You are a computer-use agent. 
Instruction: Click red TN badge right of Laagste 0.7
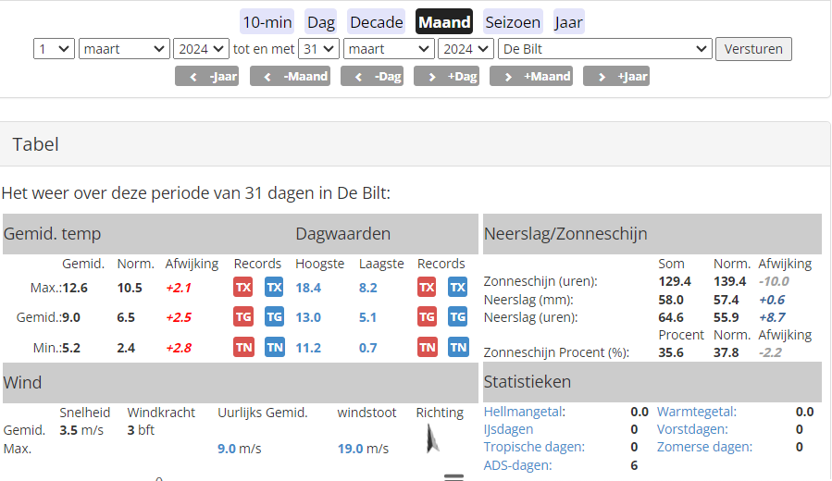pyautogui.click(x=427, y=347)
